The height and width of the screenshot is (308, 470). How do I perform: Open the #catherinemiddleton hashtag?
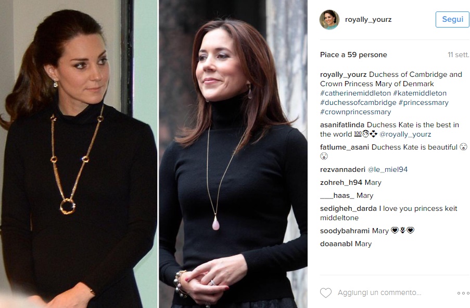[x=355, y=93]
